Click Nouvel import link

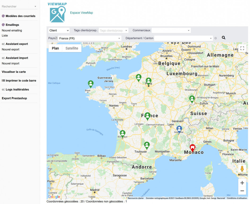point(11,63)
